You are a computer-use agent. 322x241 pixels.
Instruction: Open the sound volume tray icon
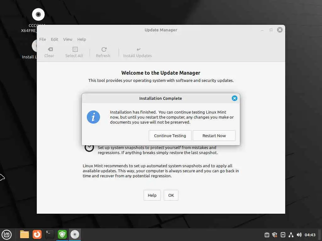[x=299, y=235]
